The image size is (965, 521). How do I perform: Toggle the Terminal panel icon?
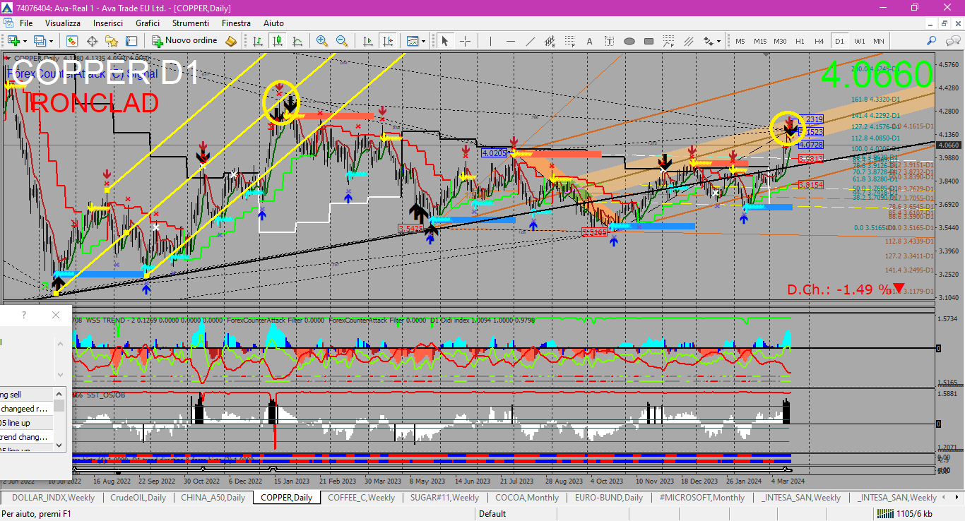(131, 41)
